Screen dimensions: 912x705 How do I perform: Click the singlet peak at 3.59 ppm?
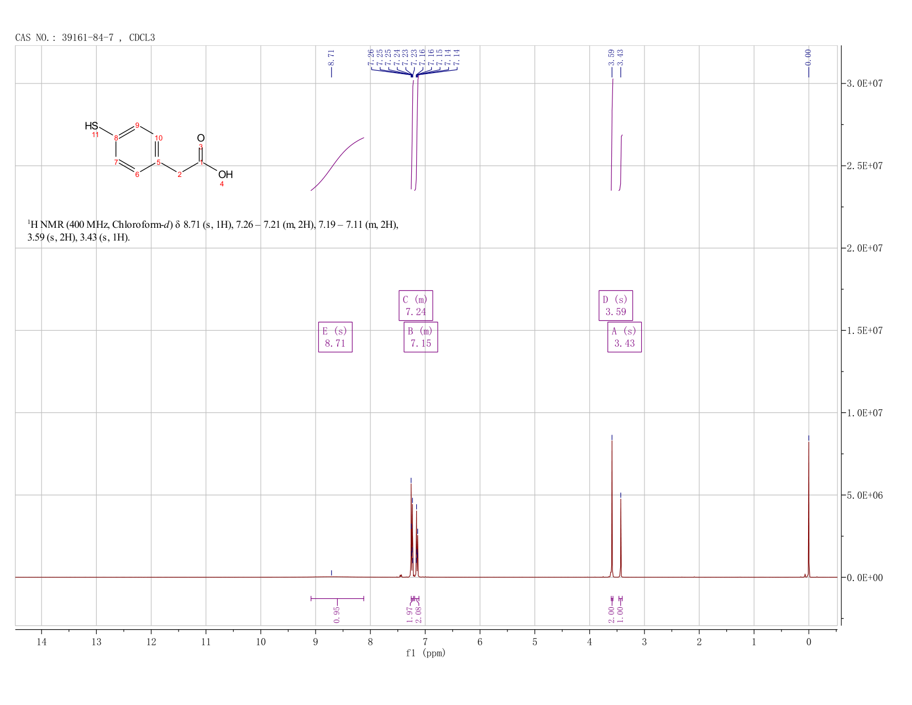pyautogui.click(x=612, y=509)
